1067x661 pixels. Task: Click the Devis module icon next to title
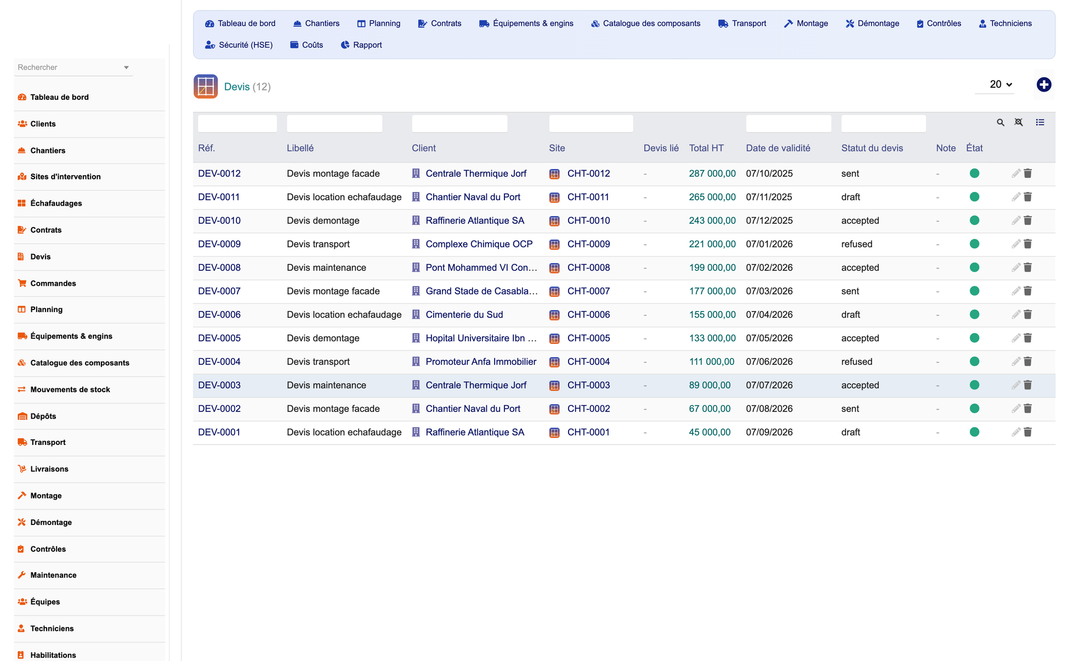(206, 87)
